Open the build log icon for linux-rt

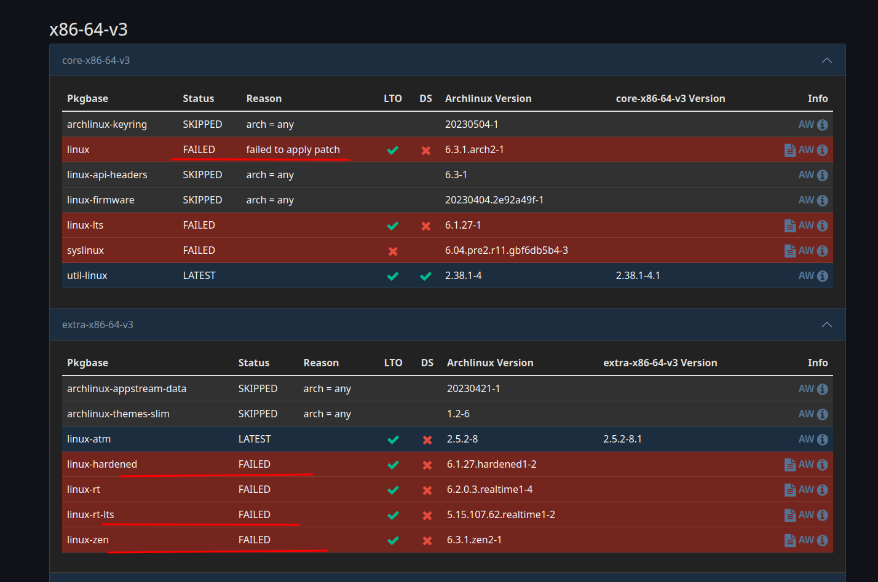790,490
